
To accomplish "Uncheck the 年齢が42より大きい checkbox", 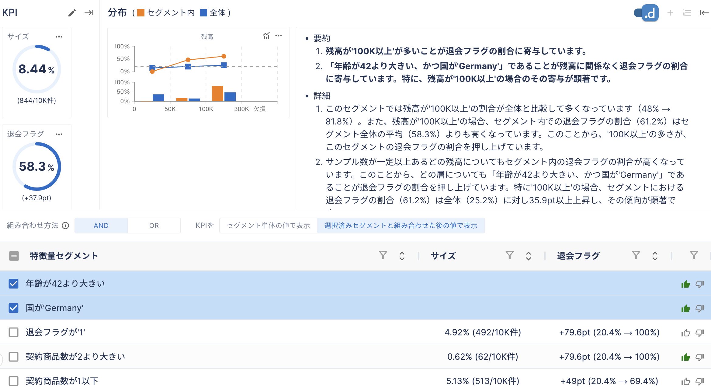I will (14, 284).
